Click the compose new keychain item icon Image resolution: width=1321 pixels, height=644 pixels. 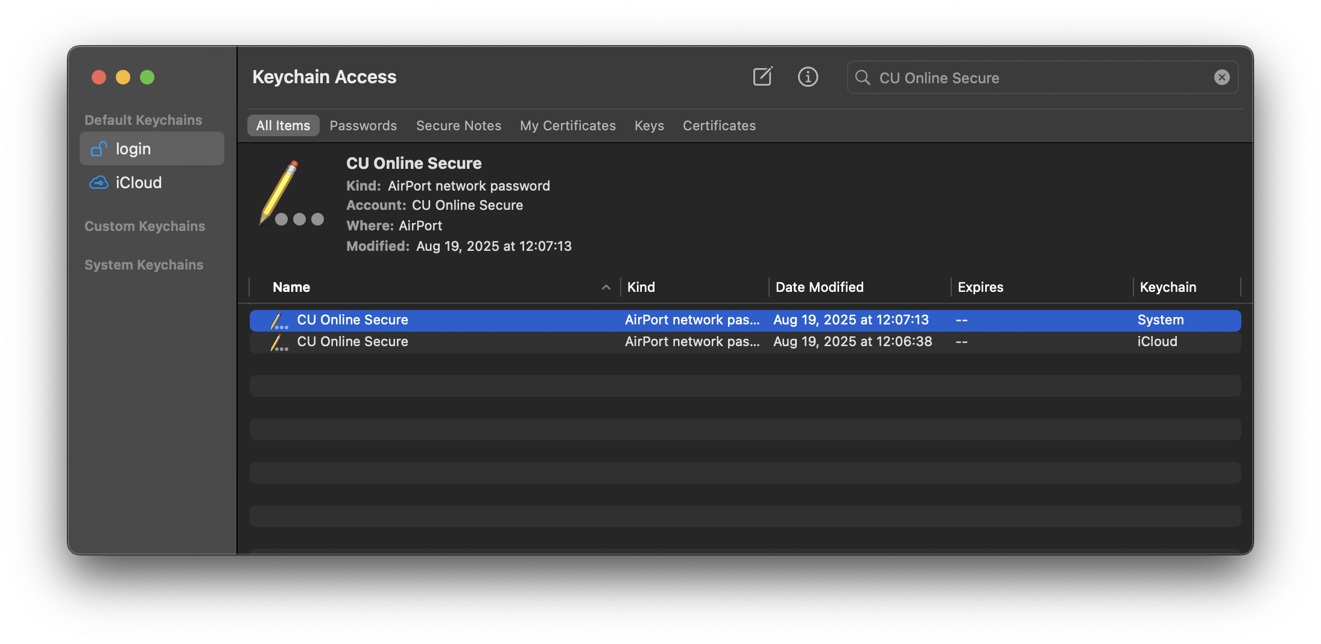(x=762, y=77)
